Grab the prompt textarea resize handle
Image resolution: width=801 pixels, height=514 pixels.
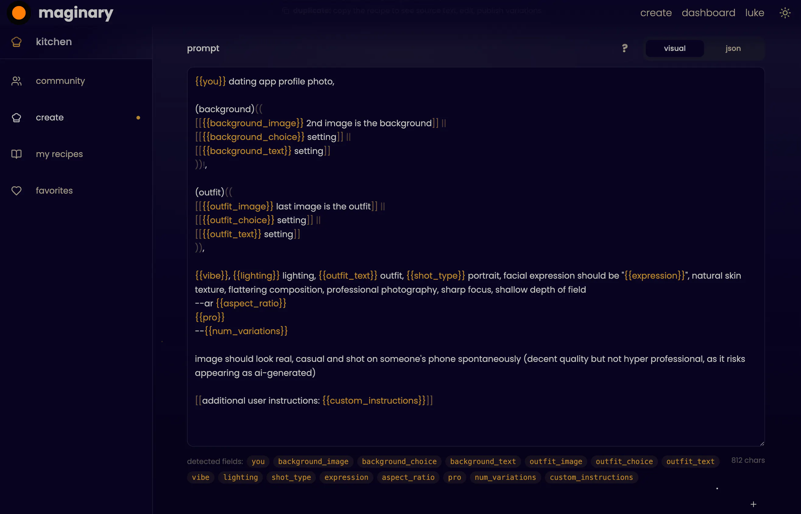tap(762, 443)
